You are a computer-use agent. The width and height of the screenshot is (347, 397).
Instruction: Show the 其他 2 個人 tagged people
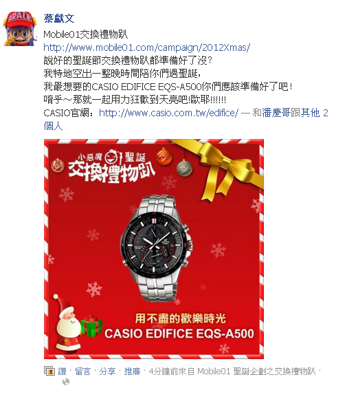pos(186,119)
